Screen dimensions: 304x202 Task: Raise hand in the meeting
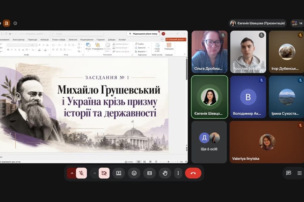point(165,173)
